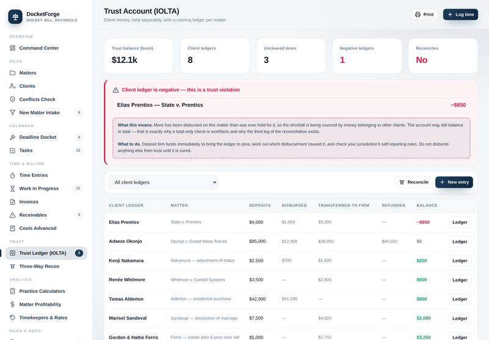The width and height of the screenshot is (489, 340).
Task: Click the Tasks count badge 10
Action: (x=78, y=150)
